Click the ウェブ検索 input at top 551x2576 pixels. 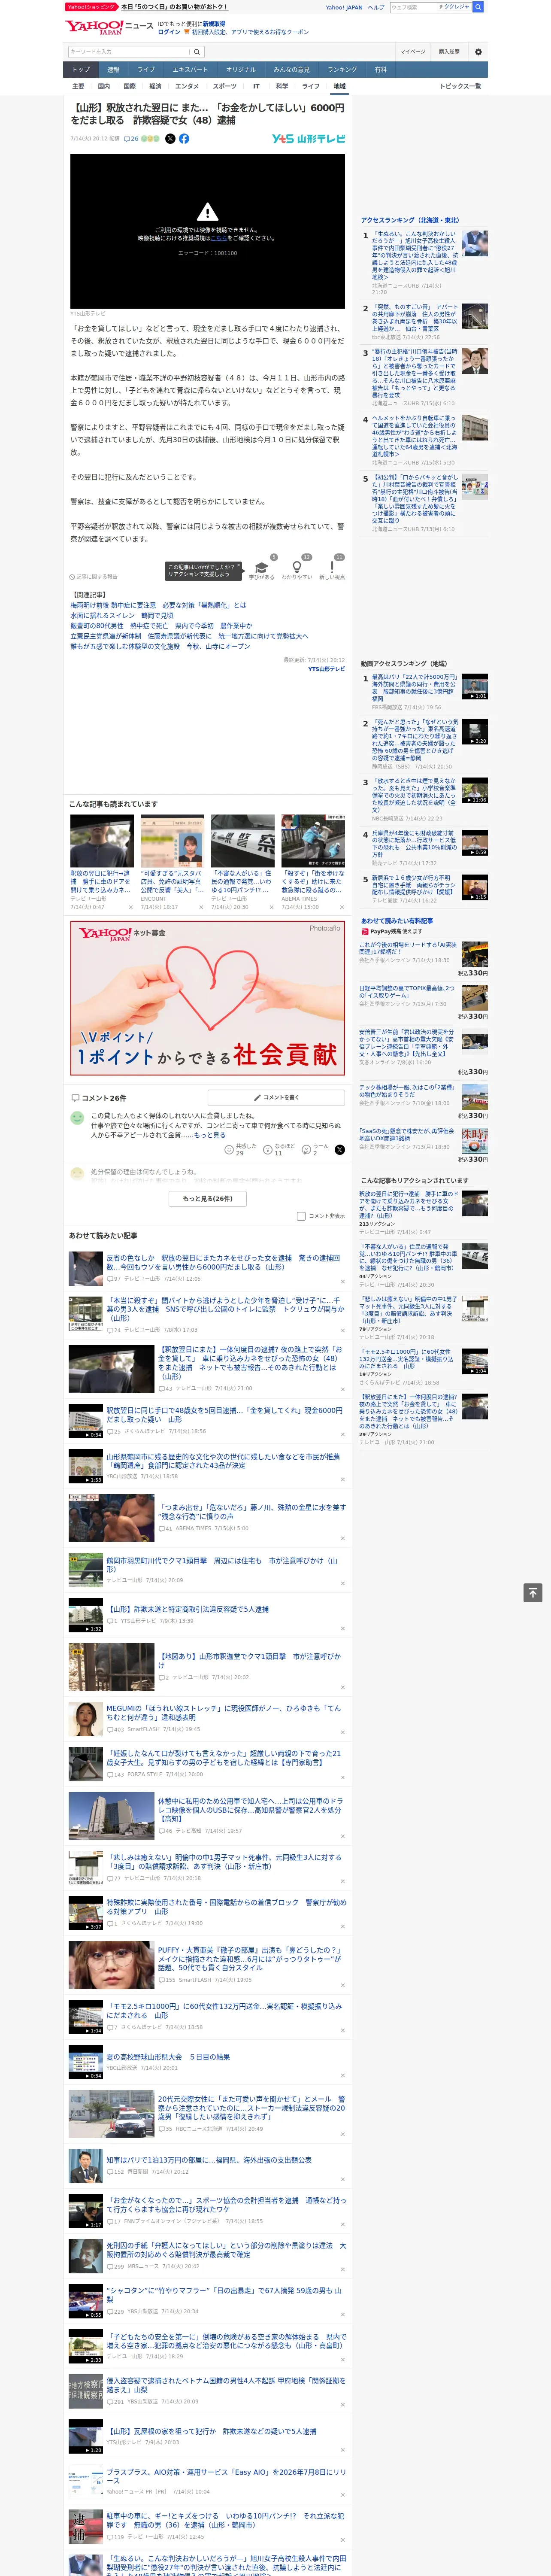[414, 7]
